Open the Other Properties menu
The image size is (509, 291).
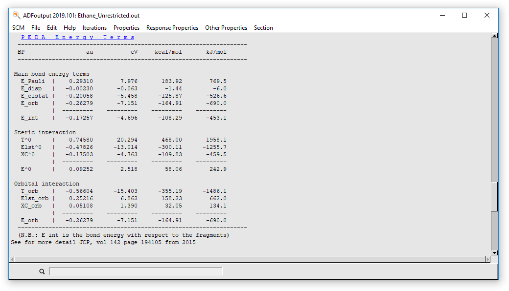pos(226,28)
